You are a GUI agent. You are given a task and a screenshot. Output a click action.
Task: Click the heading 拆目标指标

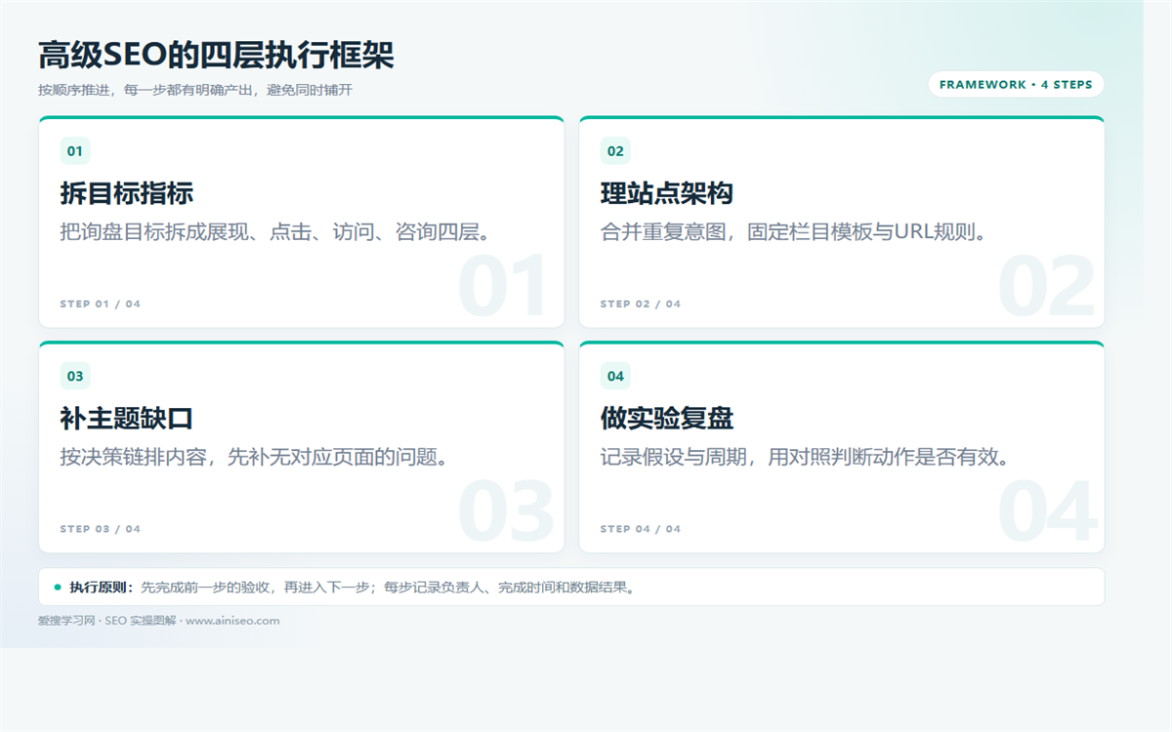pyautogui.click(x=127, y=193)
